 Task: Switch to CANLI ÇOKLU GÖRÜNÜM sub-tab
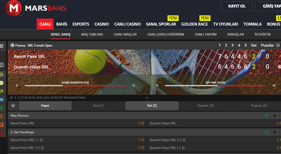(166, 34)
